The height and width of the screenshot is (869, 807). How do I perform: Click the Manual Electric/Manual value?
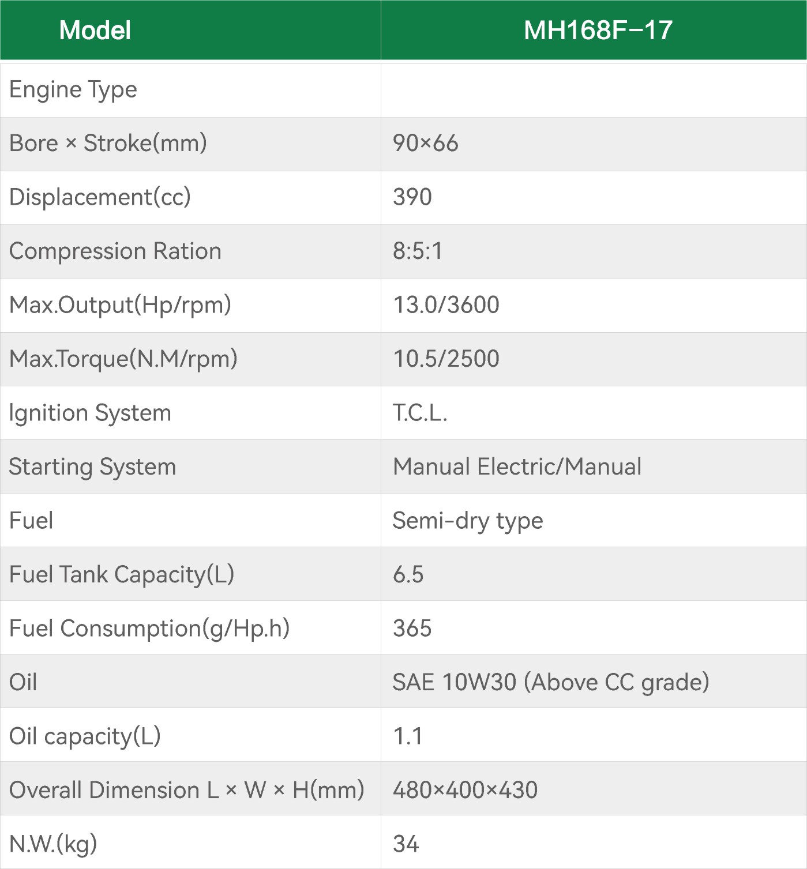[x=517, y=467]
